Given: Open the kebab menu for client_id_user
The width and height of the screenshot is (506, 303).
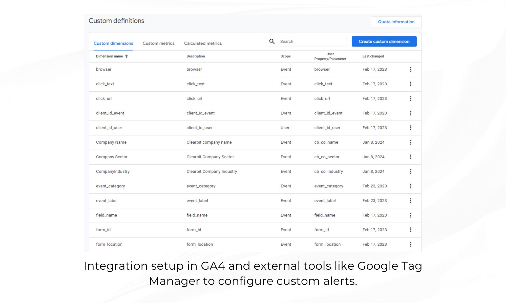Looking at the screenshot, I should 410,128.
